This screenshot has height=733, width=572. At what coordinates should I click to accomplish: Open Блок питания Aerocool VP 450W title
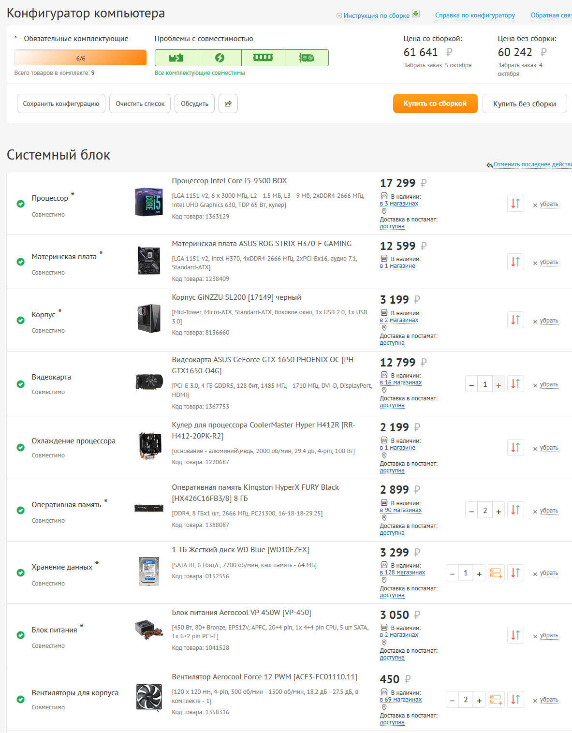(x=241, y=613)
